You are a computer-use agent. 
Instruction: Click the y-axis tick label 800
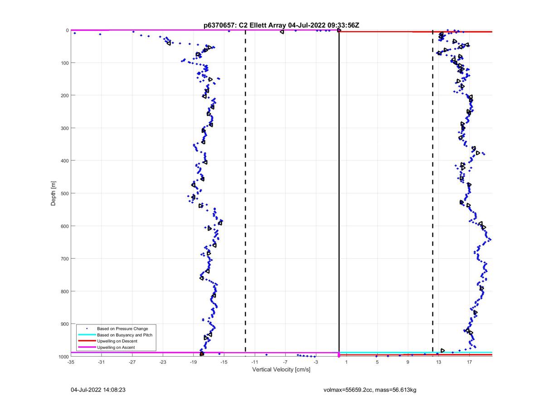[64, 291]
